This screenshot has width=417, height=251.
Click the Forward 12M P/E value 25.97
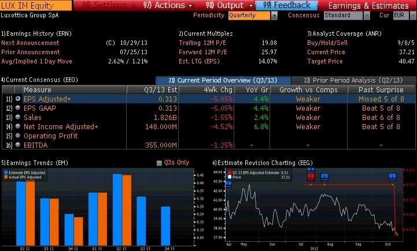[x=269, y=52]
